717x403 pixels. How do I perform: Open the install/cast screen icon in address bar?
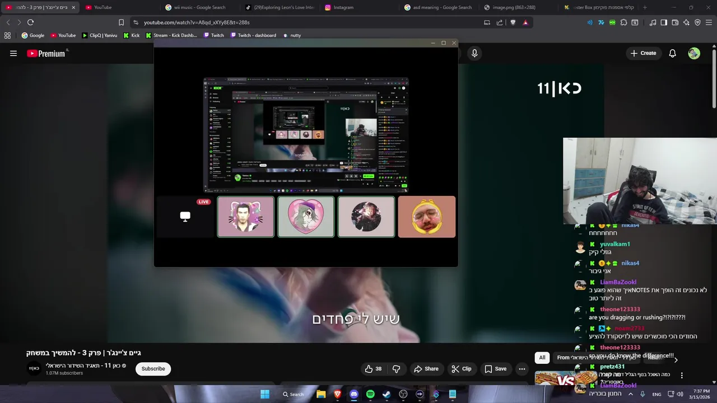487,22
